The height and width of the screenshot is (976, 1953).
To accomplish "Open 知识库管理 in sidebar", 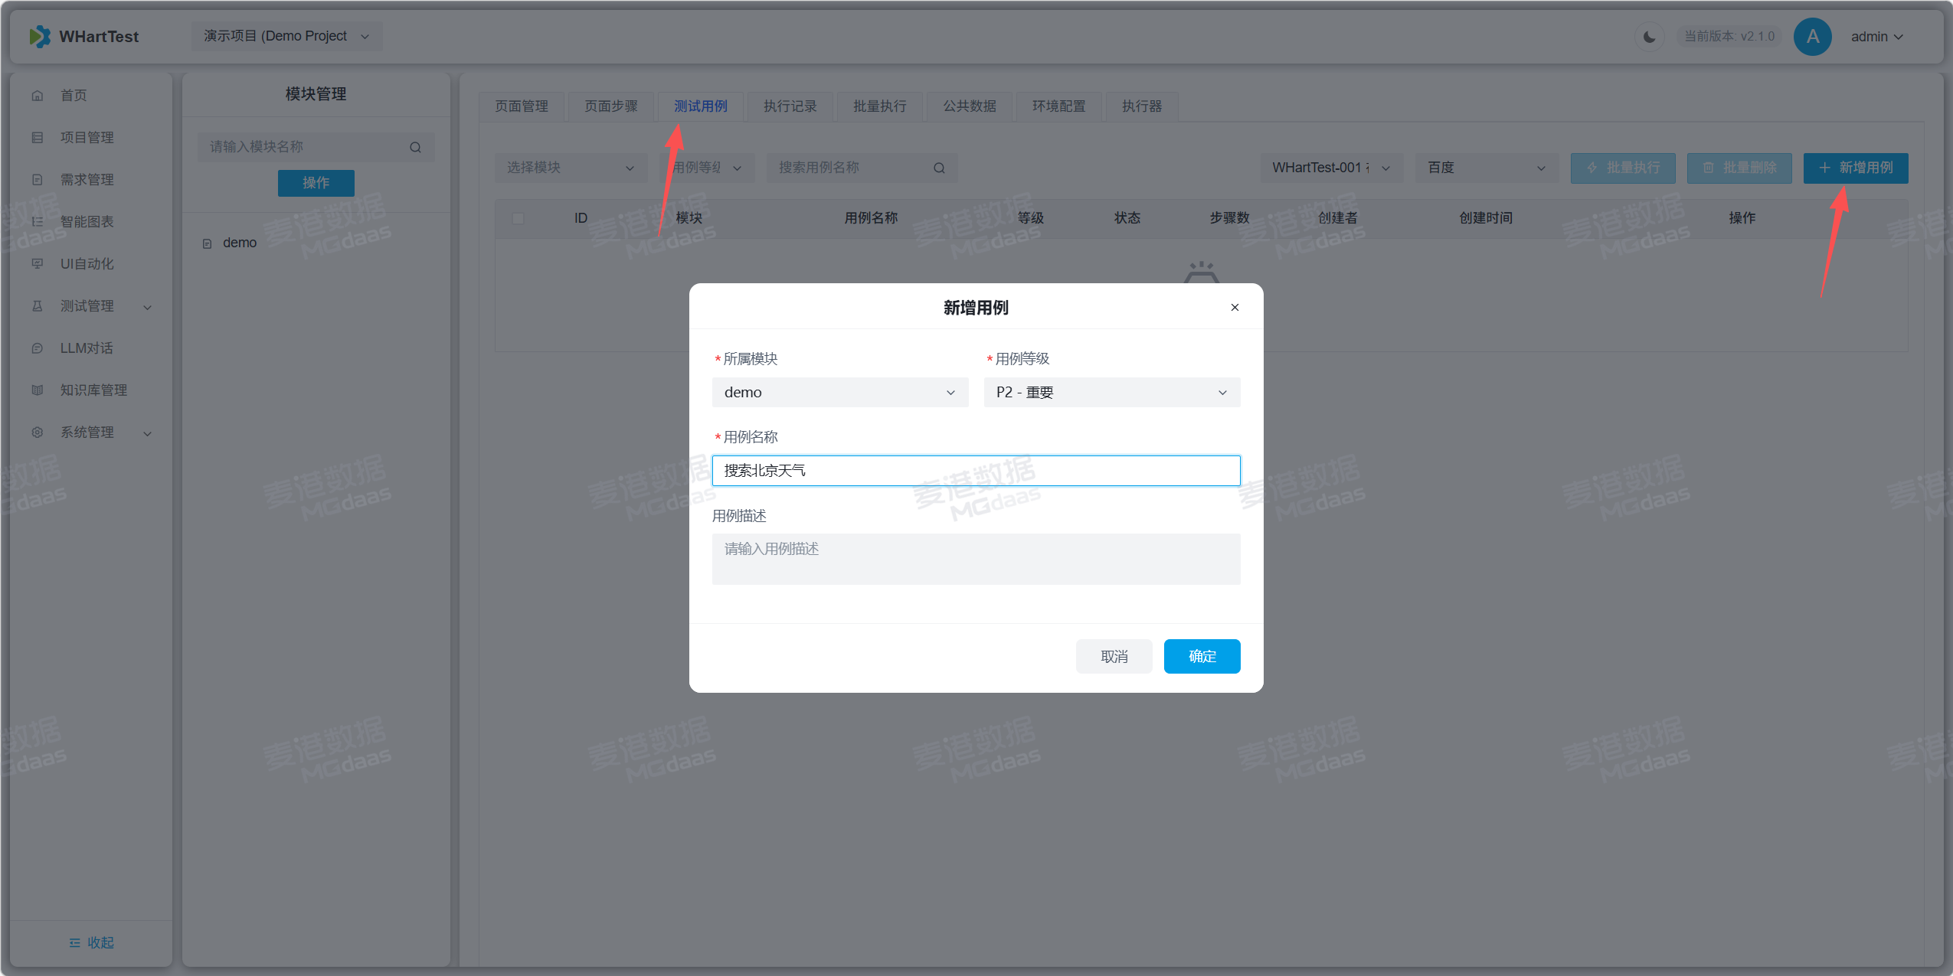I will 93,390.
